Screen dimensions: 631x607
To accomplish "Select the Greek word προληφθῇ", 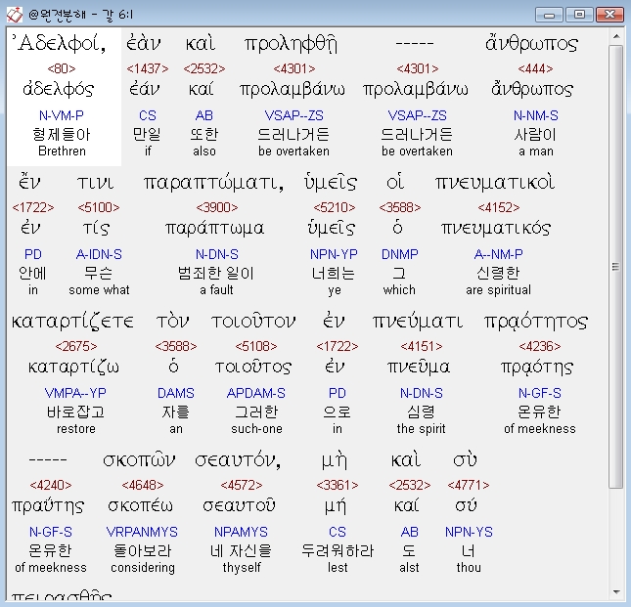I will click(x=291, y=44).
